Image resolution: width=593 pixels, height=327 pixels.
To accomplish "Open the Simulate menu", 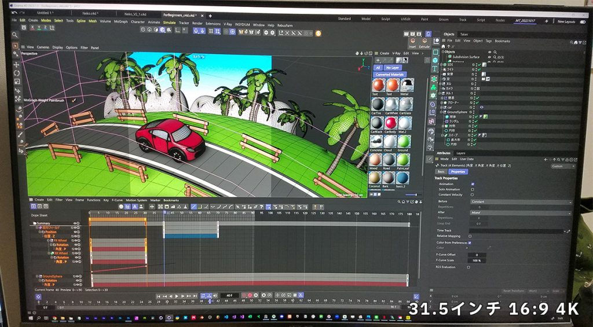I will tap(170, 23).
